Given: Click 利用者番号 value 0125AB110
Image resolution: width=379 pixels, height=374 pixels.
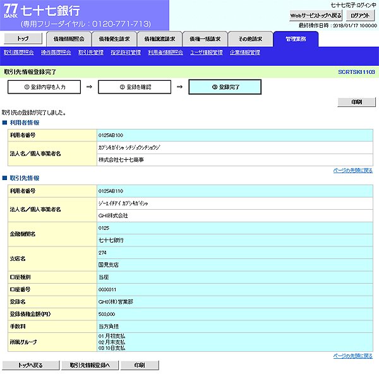Looking at the screenshot, I should point(111,191).
